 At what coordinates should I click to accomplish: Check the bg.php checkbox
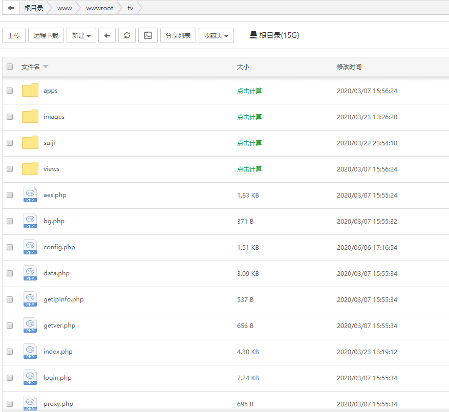pos(10,221)
